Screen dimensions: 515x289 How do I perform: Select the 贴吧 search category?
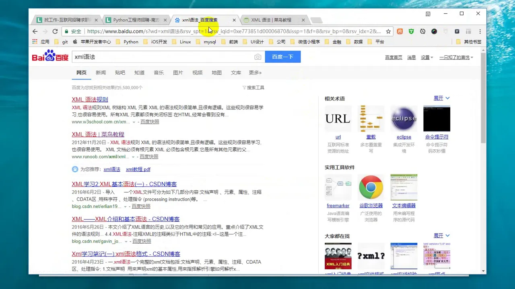(120, 73)
